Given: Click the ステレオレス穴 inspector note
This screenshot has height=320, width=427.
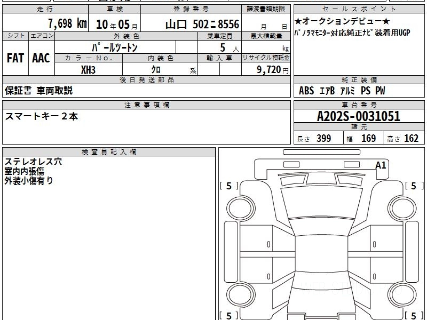Looking at the screenshot, I should pyautogui.click(x=33, y=162).
